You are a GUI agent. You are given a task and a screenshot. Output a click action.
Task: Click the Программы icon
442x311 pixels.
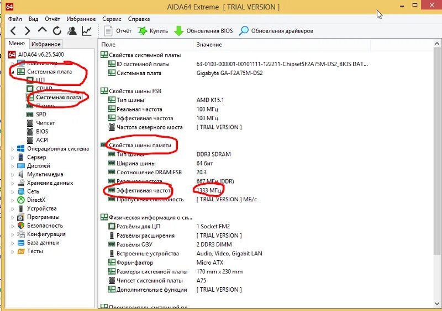point(21,217)
